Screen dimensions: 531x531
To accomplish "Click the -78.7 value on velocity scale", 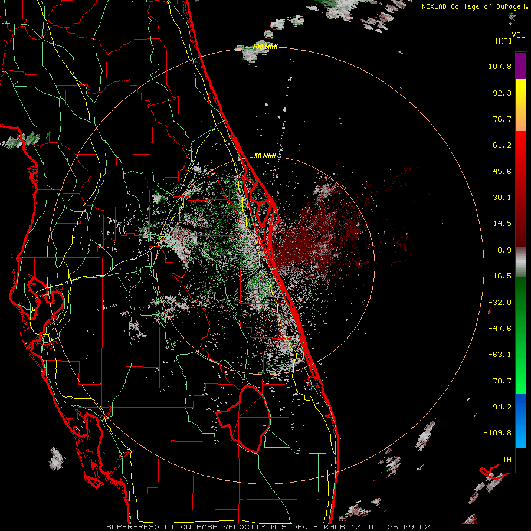I will tap(500, 381).
